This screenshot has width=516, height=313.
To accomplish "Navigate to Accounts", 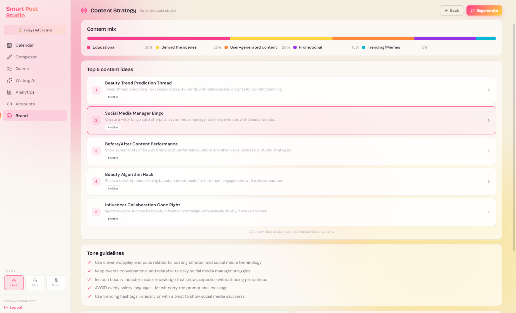I will [35, 104].
